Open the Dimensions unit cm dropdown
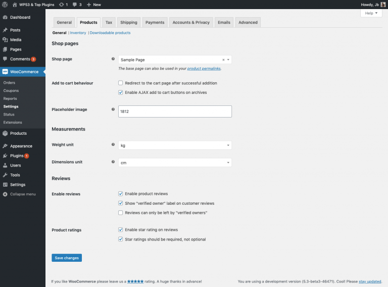Viewport: 388px width, 287px height. coord(175,162)
